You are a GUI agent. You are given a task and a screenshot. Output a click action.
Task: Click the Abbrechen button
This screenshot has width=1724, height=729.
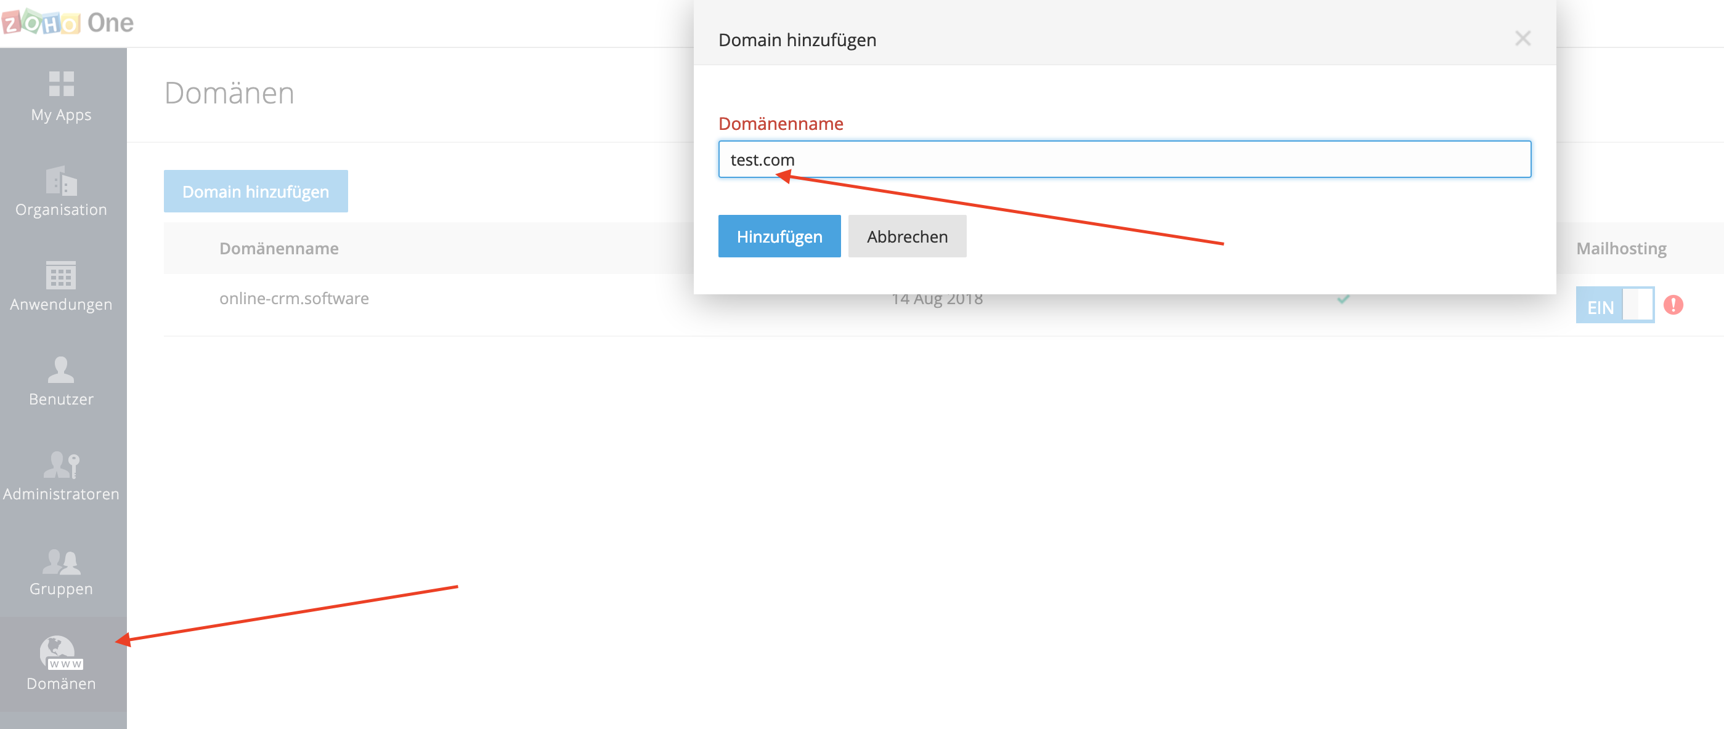(906, 236)
